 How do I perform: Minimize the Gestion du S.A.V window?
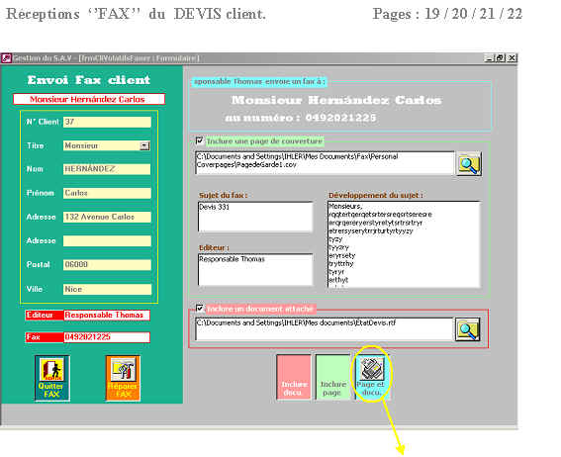(x=489, y=58)
